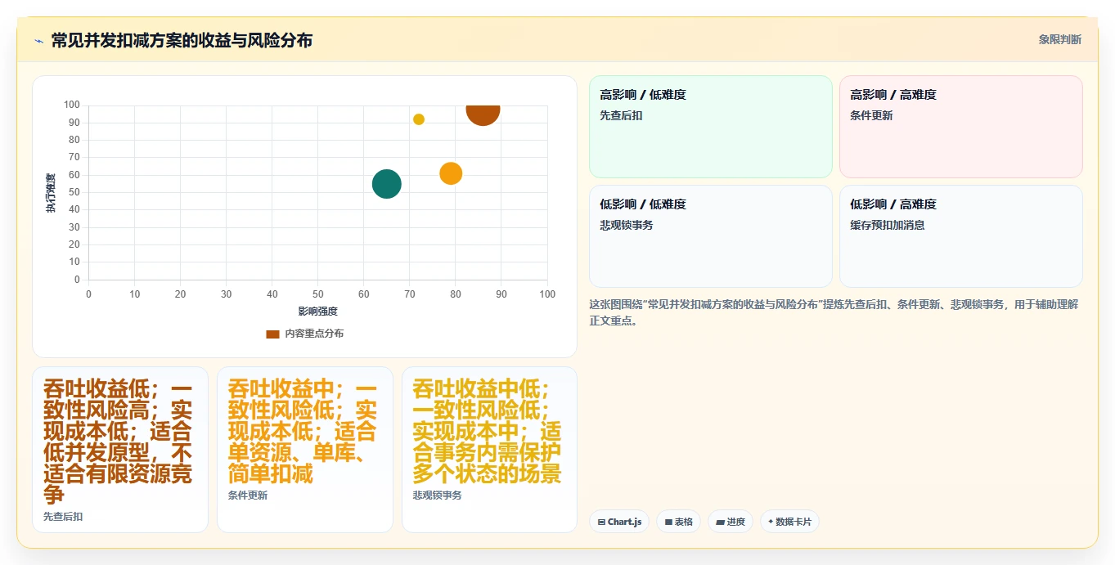This screenshot has height=565, width=1115.
Task: Click the 执行难度 y-axis title
Action: (x=51, y=193)
